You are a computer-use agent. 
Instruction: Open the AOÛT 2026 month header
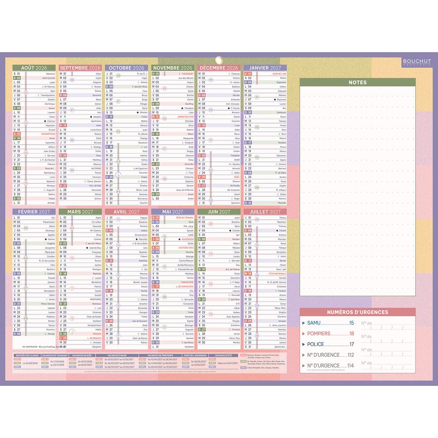pos(33,69)
